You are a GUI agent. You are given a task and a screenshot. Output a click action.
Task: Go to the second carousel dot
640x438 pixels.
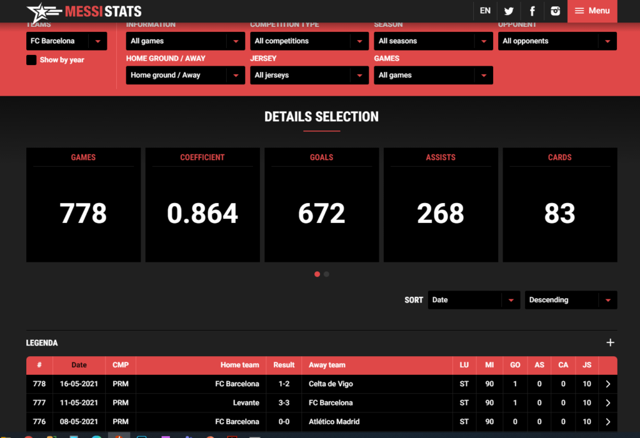[x=326, y=274]
